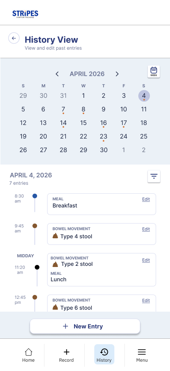Screen dimensions: 170x371
Task: Edit the 11:20 am Lunch entry
Action: 146,260
